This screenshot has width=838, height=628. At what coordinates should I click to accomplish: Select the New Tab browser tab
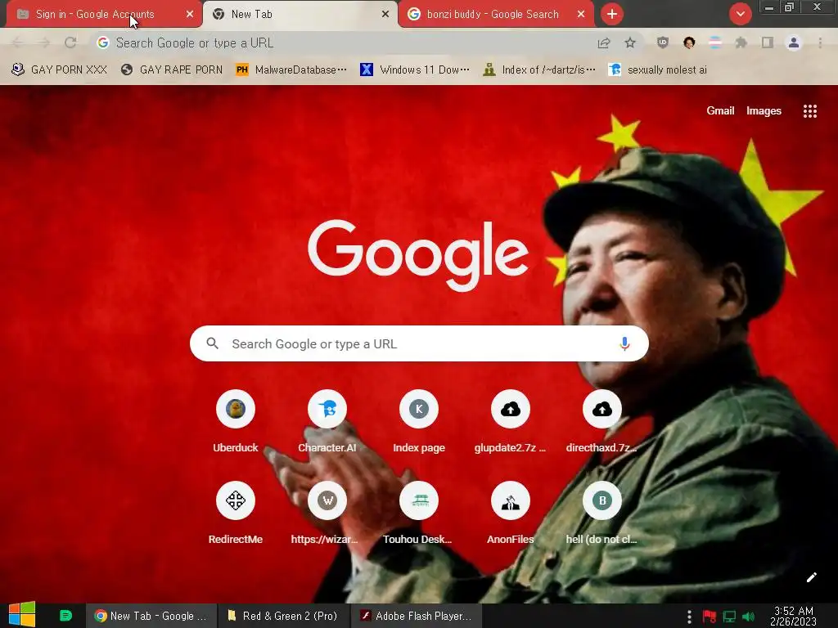[x=300, y=15]
